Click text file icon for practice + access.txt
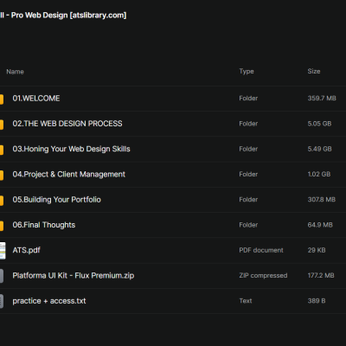 click(2, 301)
